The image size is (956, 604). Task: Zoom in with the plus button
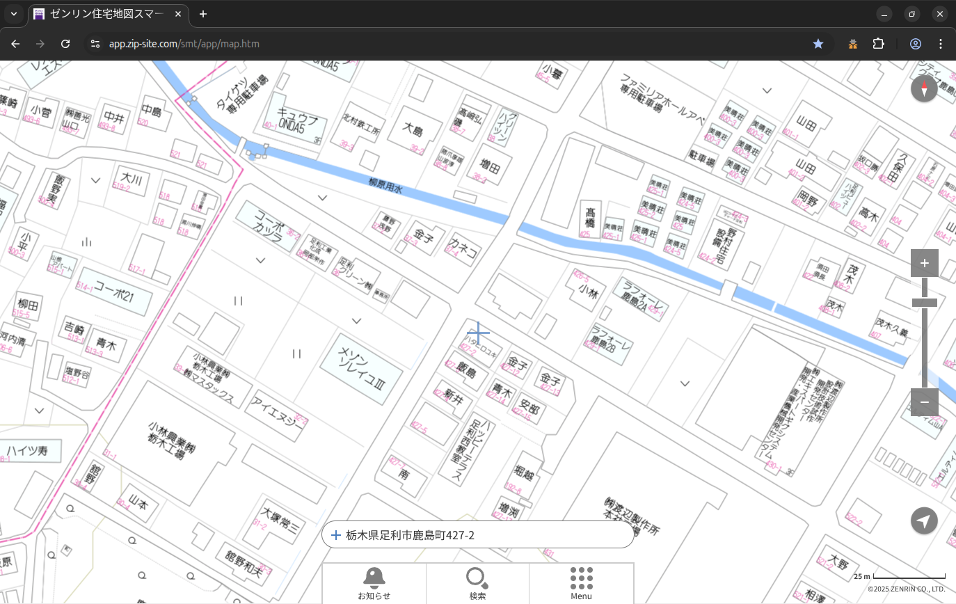tap(924, 263)
